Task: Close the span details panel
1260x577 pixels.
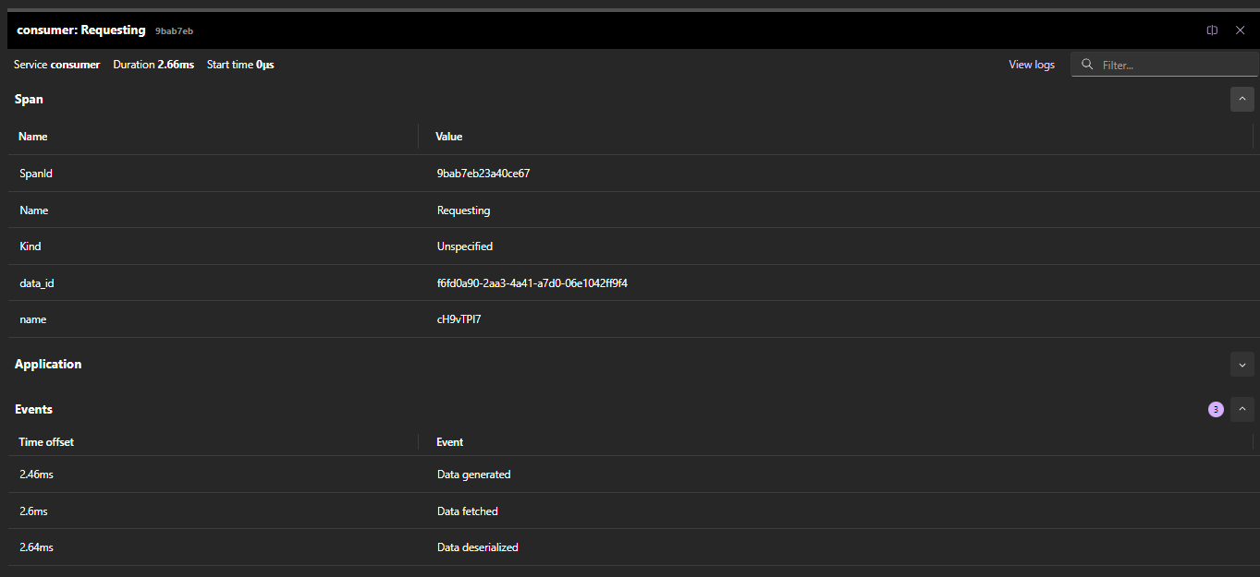Action: pyautogui.click(x=1241, y=30)
